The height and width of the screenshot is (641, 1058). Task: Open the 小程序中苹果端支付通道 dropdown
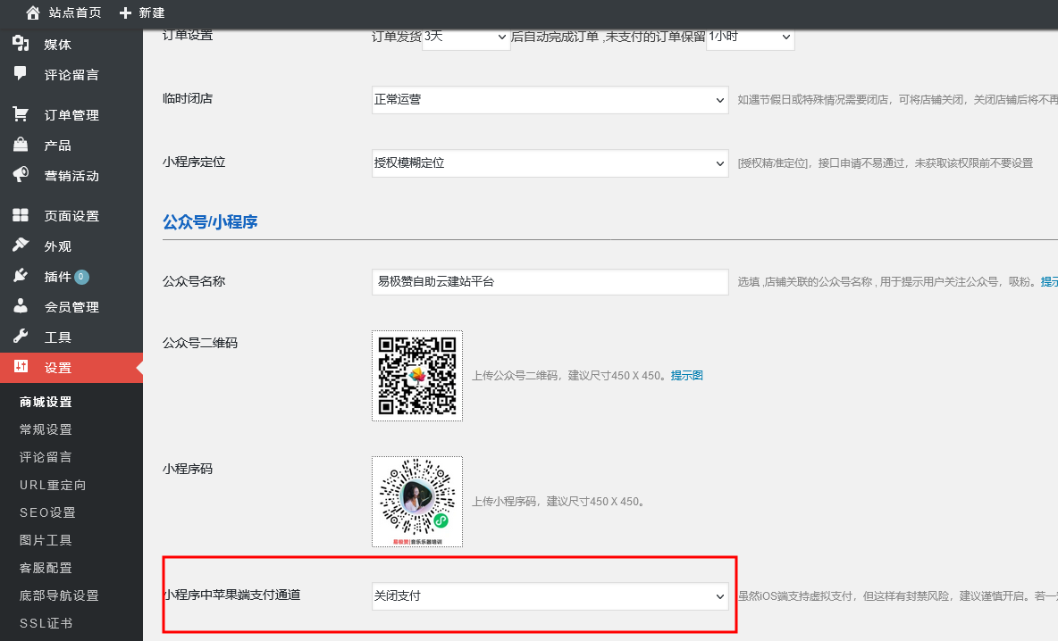(550, 596)
